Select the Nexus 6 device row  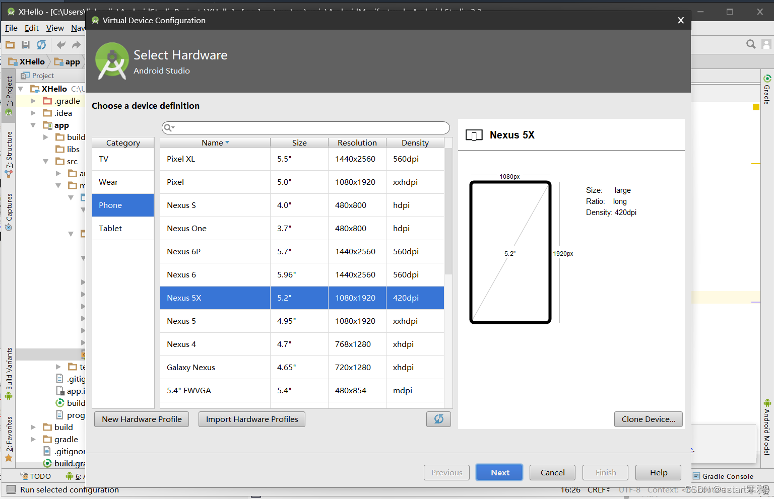click(x=302, y=274)
